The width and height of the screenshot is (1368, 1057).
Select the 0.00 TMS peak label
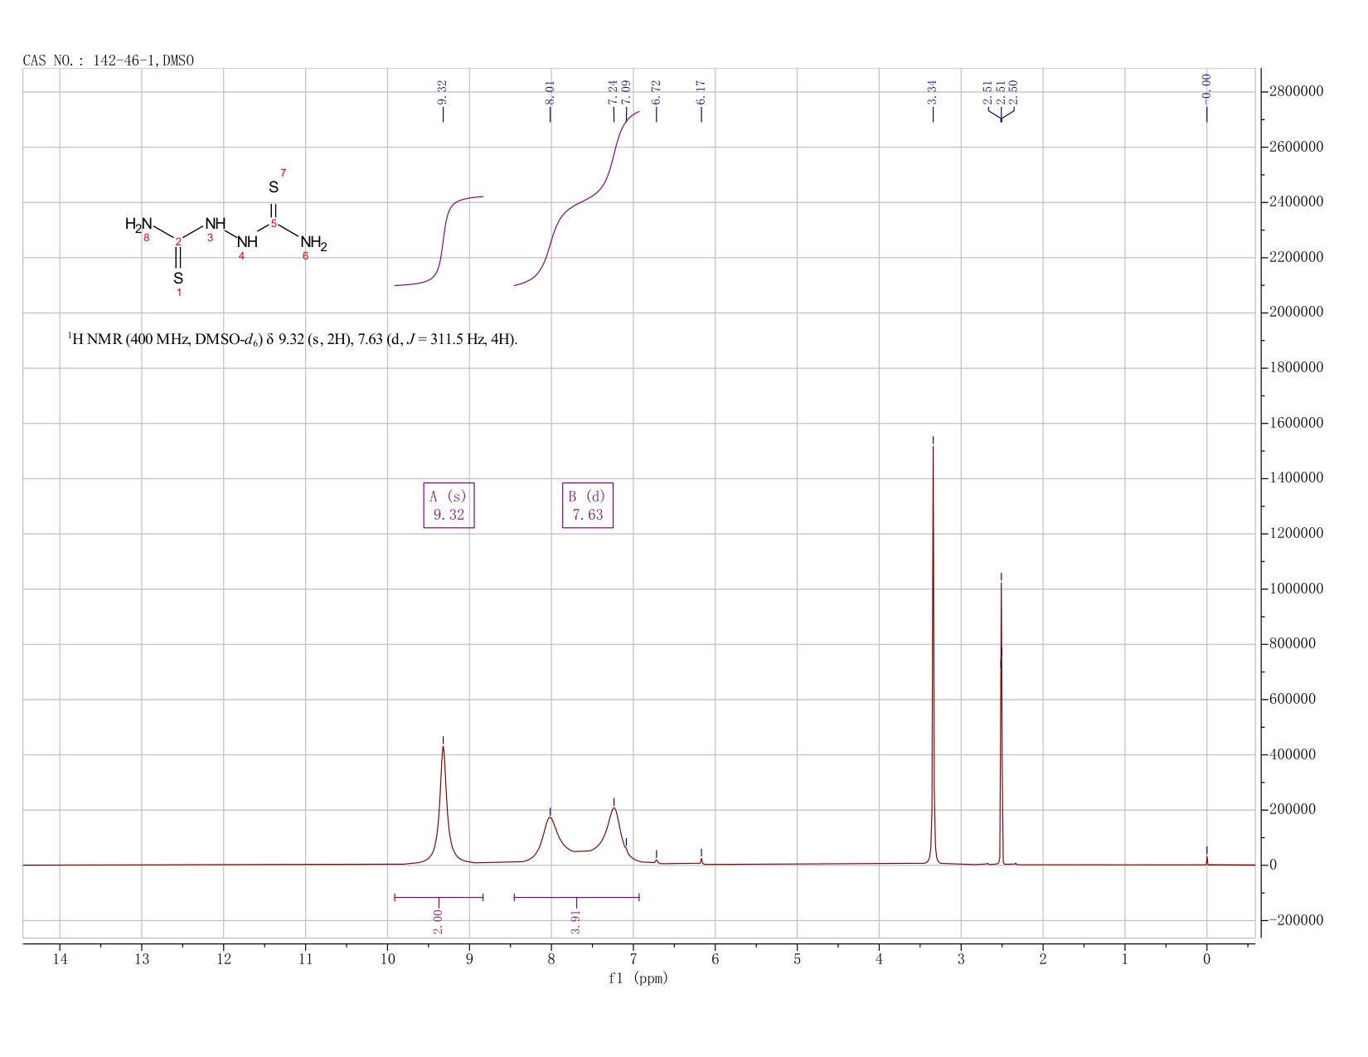1206,85
